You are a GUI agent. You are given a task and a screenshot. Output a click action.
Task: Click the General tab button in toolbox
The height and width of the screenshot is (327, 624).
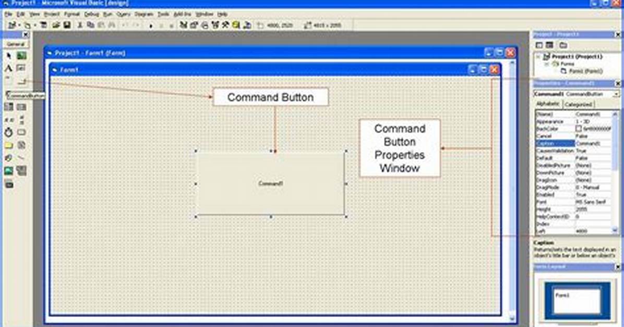tap(16, 44)
